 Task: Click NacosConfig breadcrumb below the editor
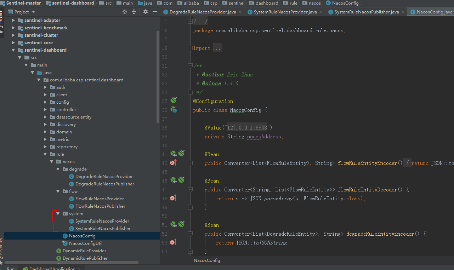click(207, 260)
